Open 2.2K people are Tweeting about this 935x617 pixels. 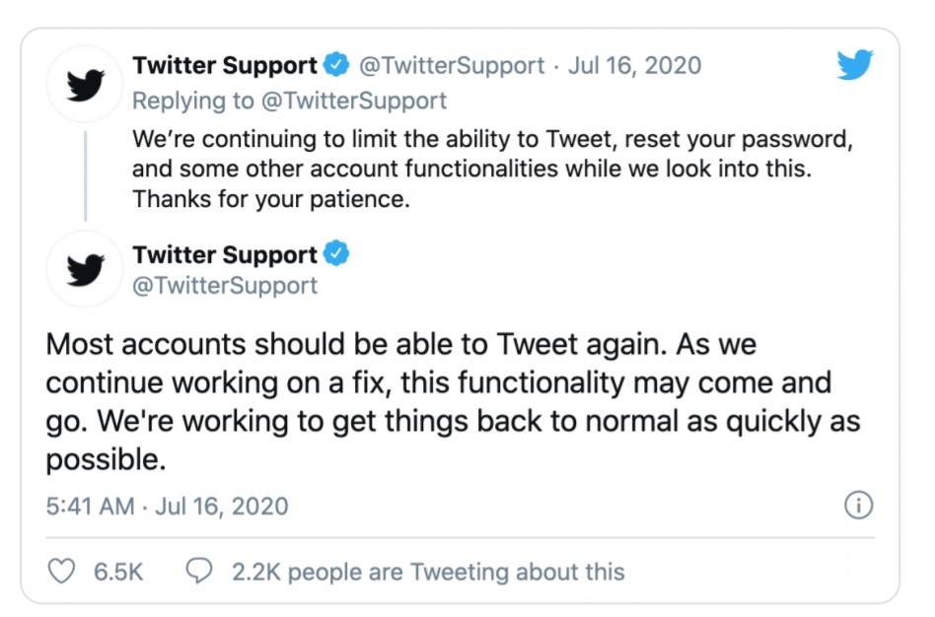427,572
